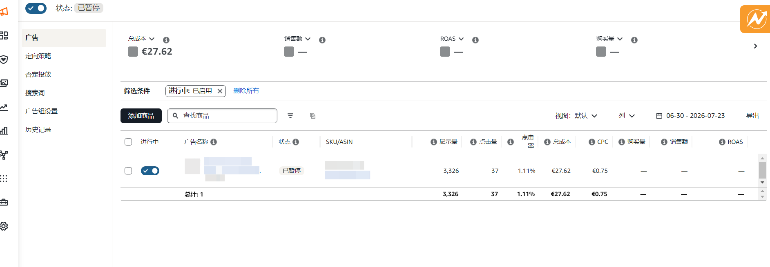Open the megaphone campaigns icon in sidebar
Screen dimensions: 770x267
4,12
